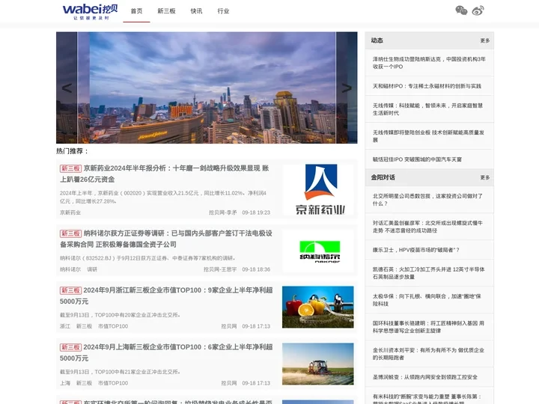Click 市值TOP100 tag on 上海 article
The height and width of the screenshot is (404, 539).
113,383
